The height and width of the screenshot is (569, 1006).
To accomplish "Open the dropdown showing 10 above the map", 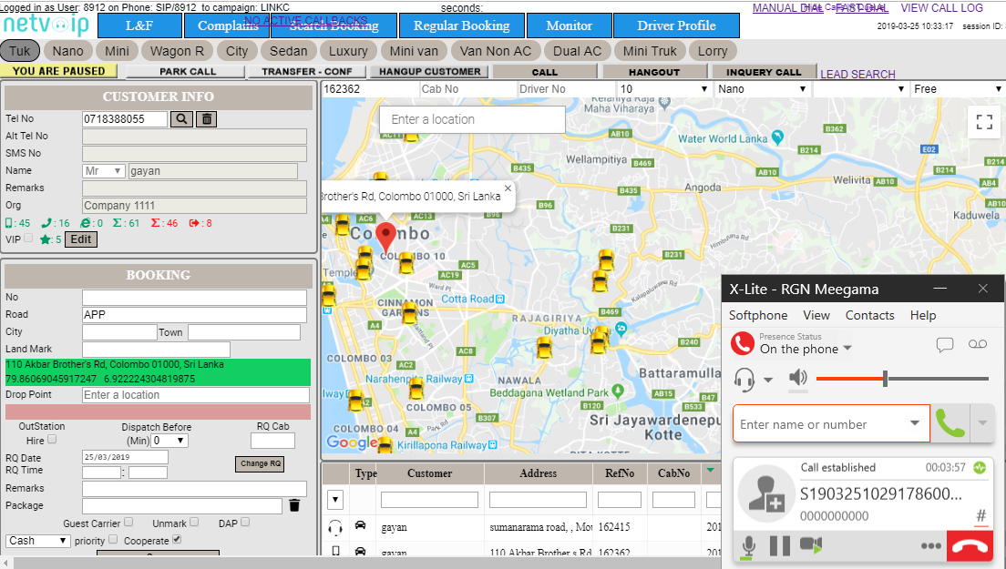I will coord(663,89).
